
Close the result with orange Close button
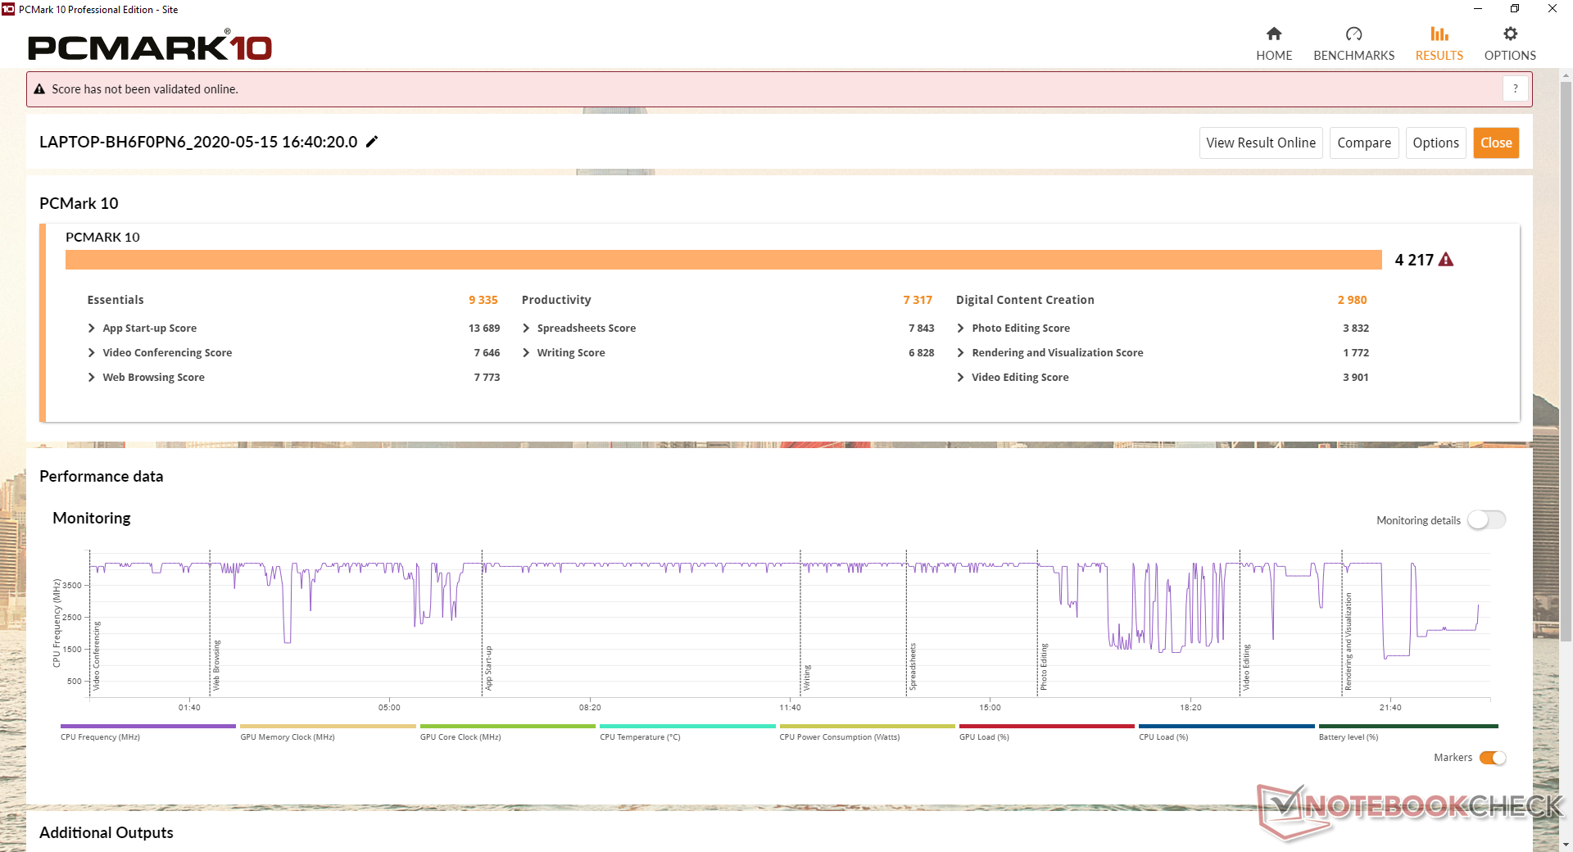point(1496,143)
